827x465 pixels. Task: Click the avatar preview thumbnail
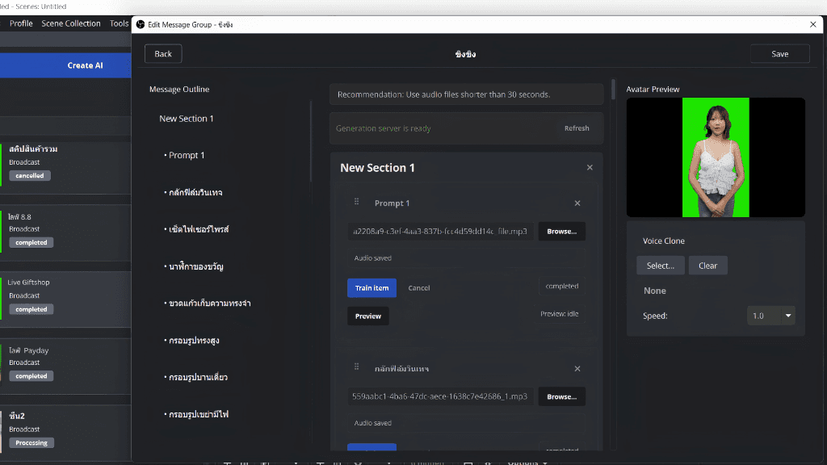tap(716, 157)
